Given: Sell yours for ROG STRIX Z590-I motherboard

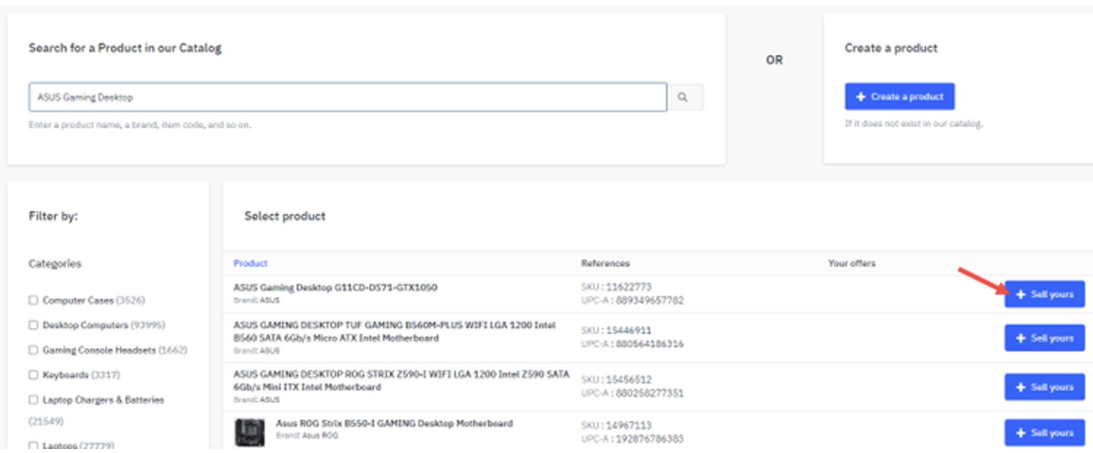Looking at the screenshot, I should tap(1044, 387).
